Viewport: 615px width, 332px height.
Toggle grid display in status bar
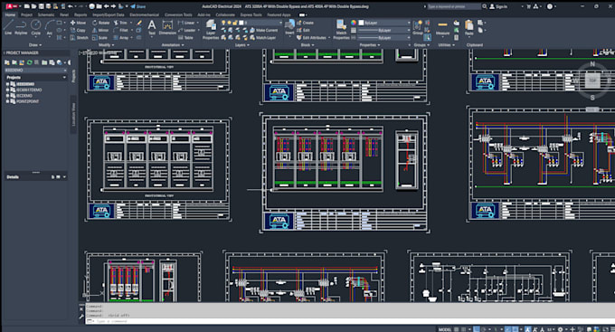click(456, 329)
